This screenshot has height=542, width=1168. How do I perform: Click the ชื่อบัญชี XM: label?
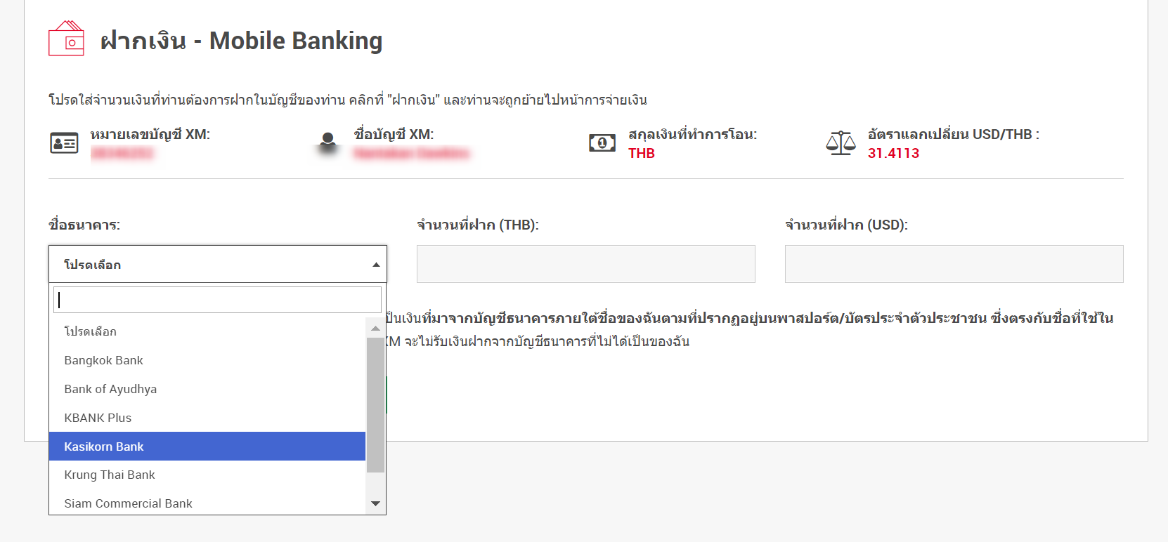point(394,134)
